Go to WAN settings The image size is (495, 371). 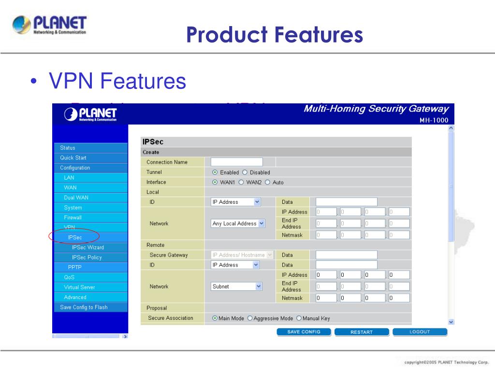(x=91, y=187)
